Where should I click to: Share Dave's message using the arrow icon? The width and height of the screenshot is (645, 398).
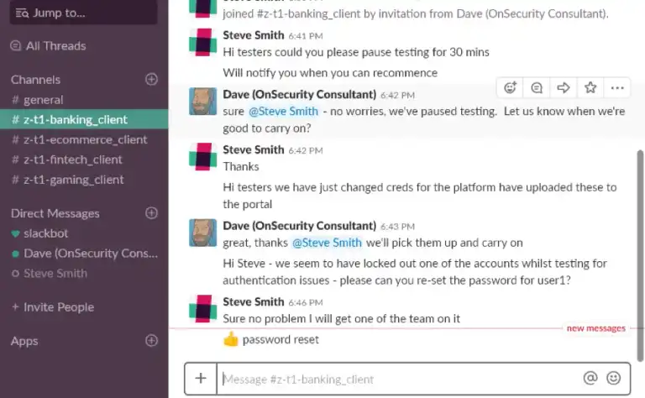(564, 87)
